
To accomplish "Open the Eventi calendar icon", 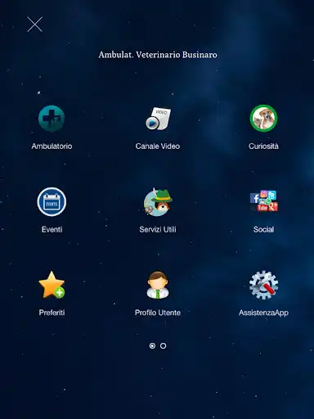I will [x=52, y=202].
